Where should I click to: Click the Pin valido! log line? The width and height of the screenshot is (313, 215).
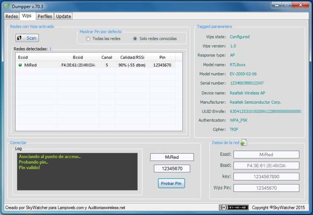click(x=29, y=168)
